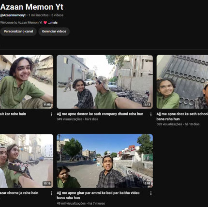
Task: Open options menu for 'ait kar rahe hain' video
Action: click(x=51, y=114)
